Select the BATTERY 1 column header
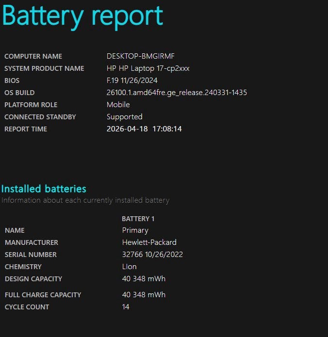 point(138,219)
